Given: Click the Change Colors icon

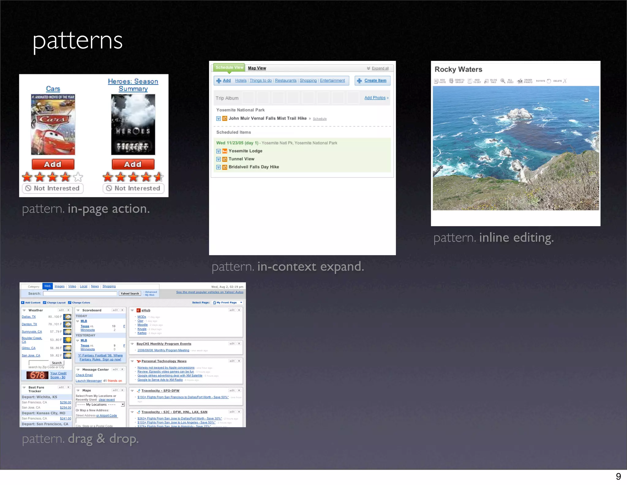Looking at the screenshot, I should [70, 303].
